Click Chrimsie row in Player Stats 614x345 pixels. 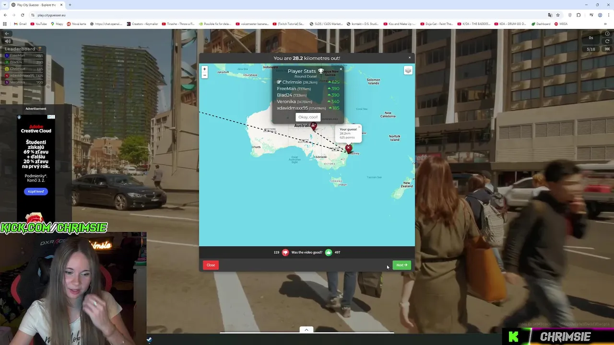tap(308, 82)
